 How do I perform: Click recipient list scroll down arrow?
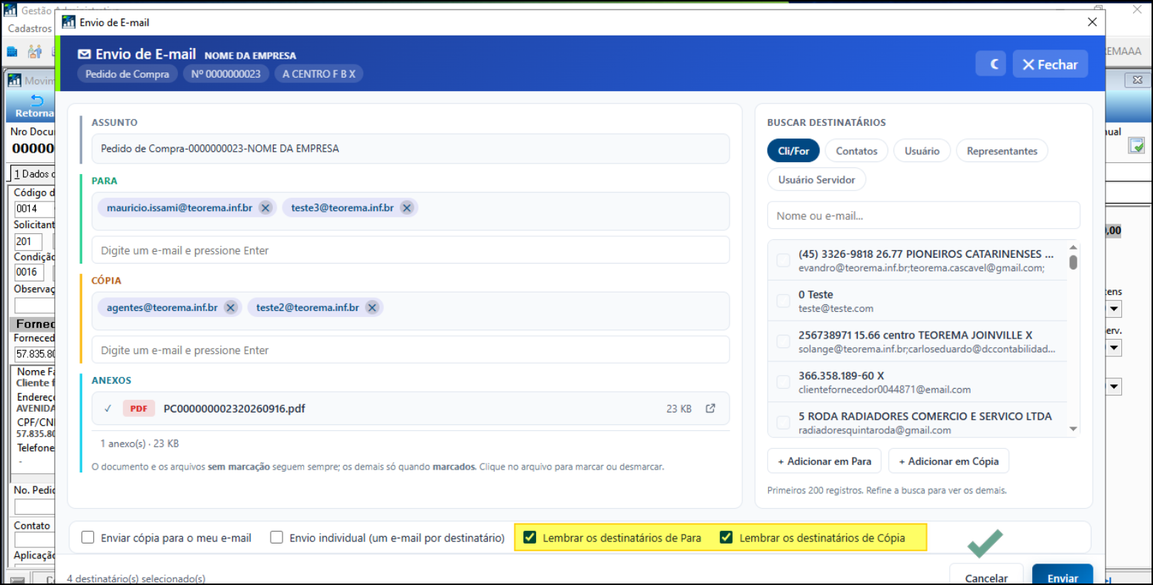[1073, 429]
